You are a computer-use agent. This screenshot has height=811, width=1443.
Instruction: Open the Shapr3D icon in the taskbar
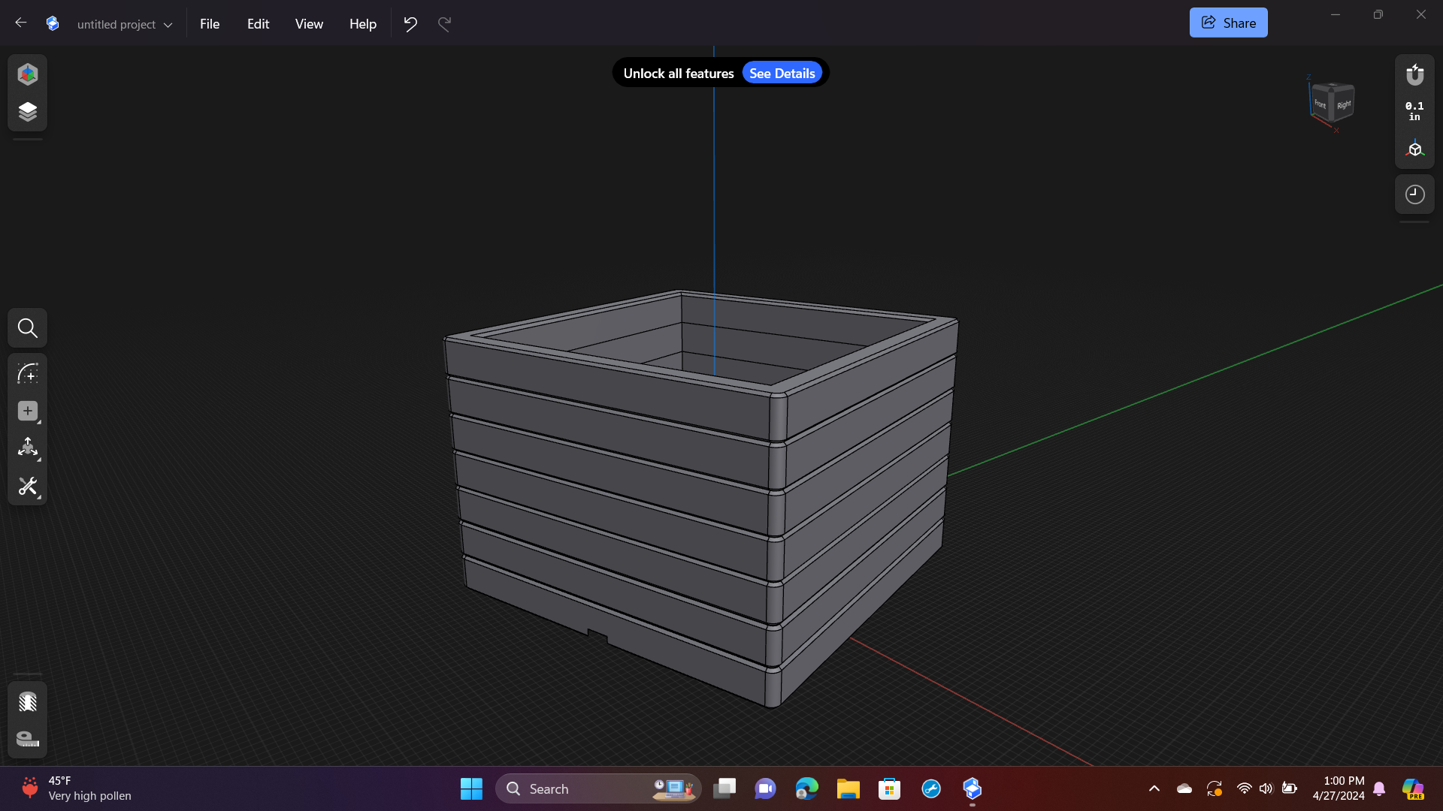[971, 788]
